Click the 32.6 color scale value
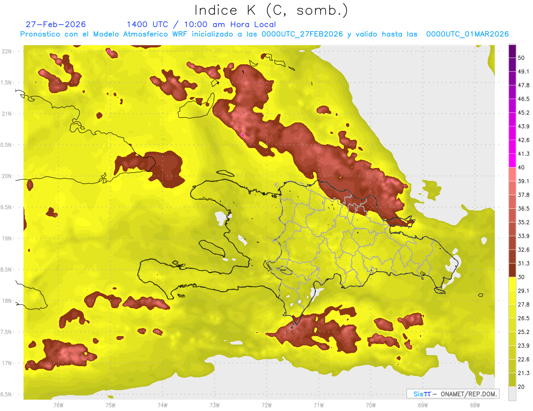 tap(524, 250)
